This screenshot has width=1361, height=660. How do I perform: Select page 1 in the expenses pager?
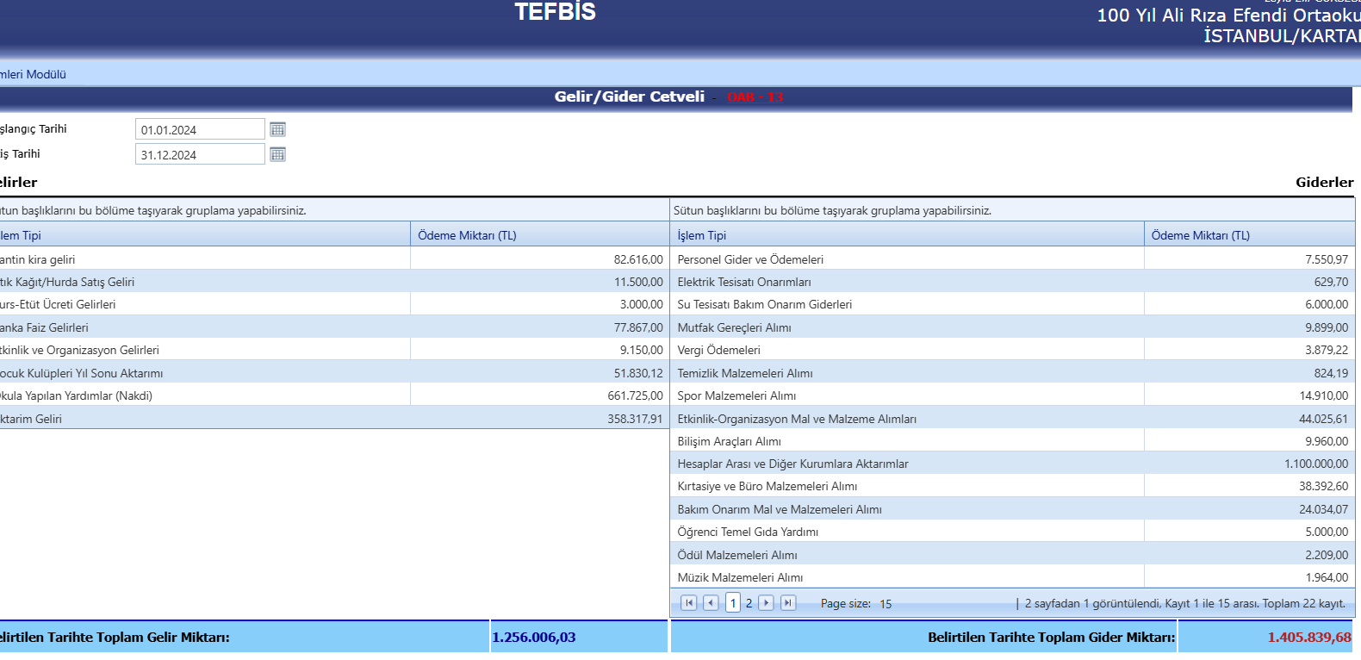pyautogui.click(x=733, y=603)
